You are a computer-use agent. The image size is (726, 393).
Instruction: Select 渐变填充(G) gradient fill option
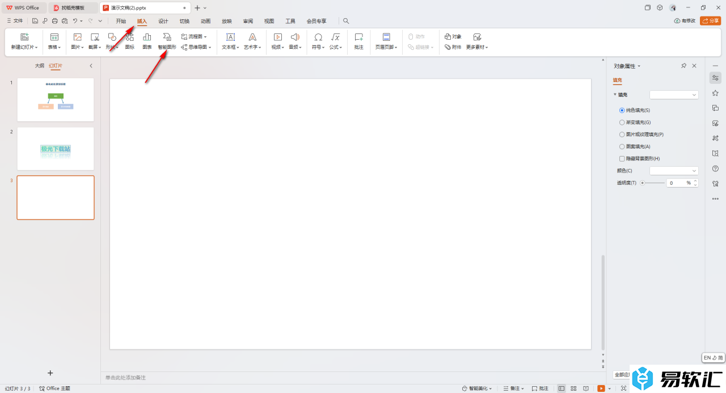[622, 122]
